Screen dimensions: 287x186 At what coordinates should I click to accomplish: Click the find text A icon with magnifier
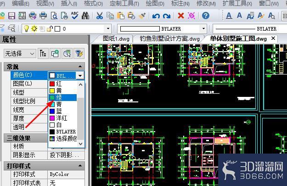tap(271, 16)
